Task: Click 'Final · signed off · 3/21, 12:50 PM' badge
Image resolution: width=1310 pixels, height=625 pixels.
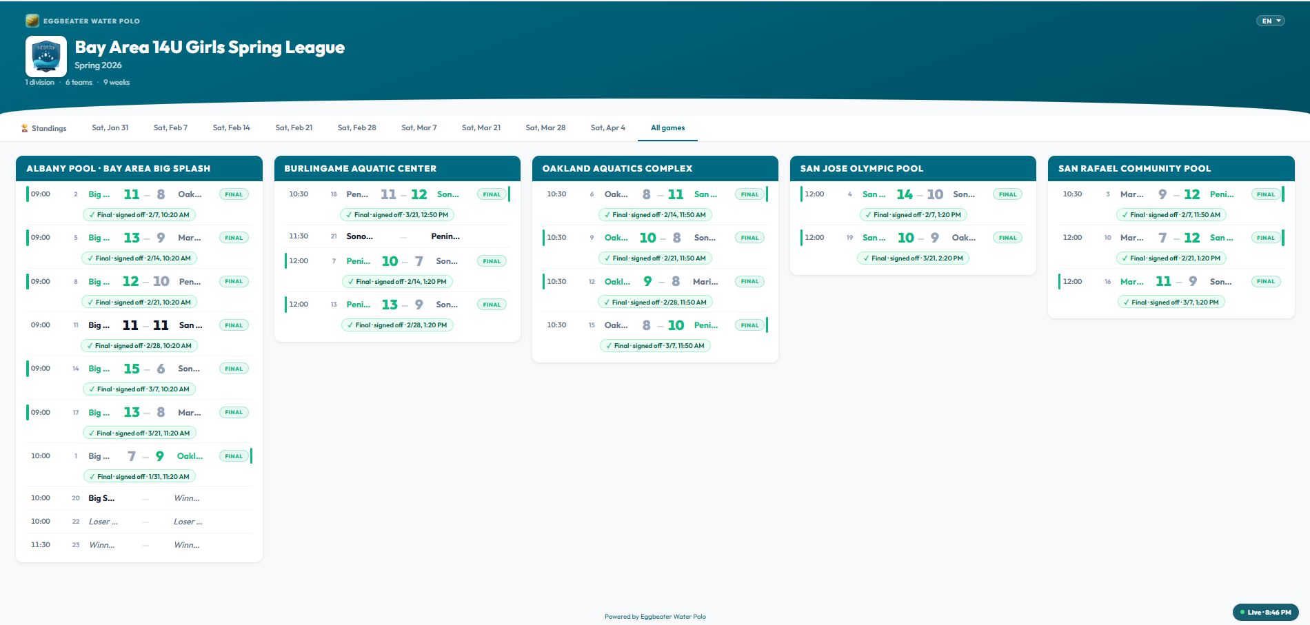Action: [397, 215]
